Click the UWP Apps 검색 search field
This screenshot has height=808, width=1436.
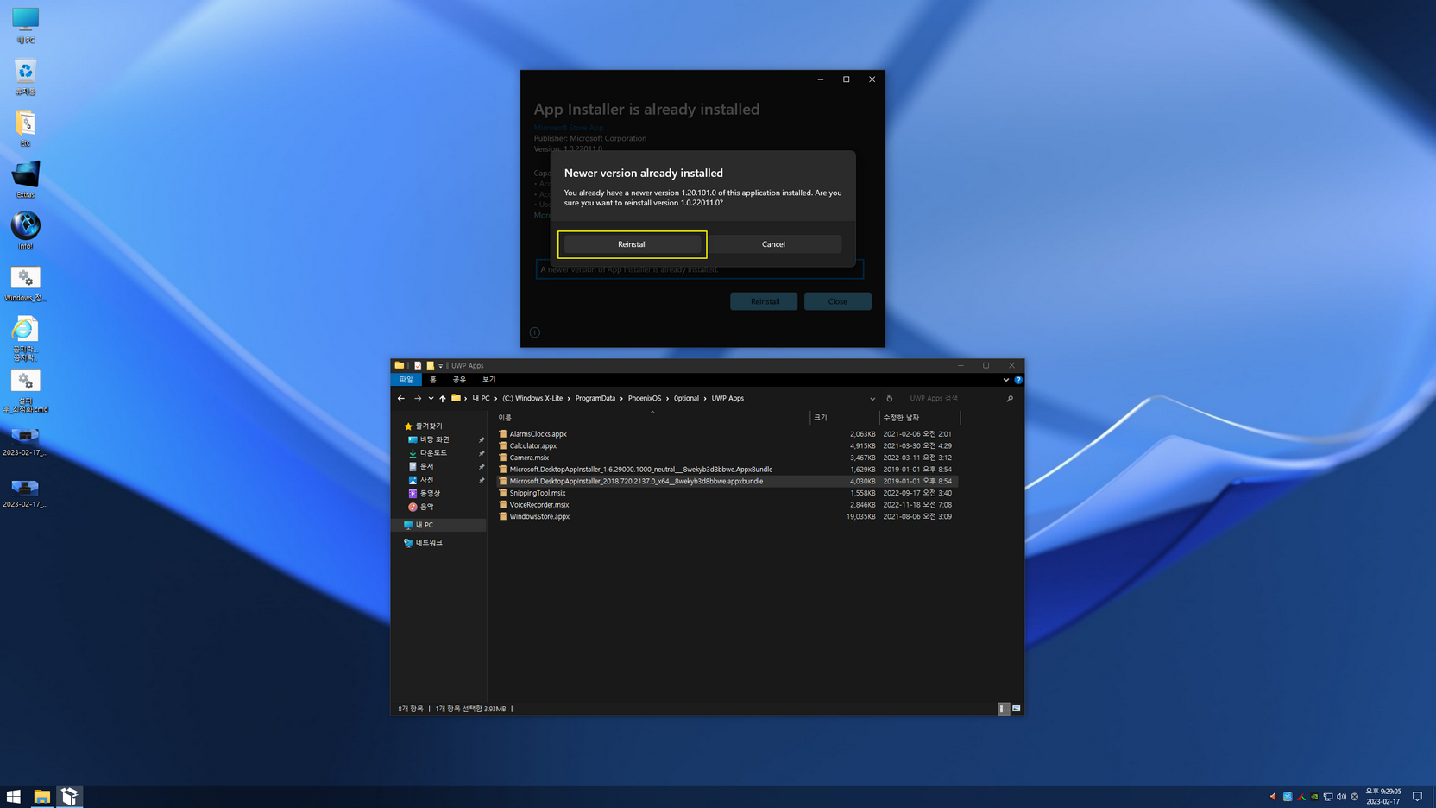(954, 399)
